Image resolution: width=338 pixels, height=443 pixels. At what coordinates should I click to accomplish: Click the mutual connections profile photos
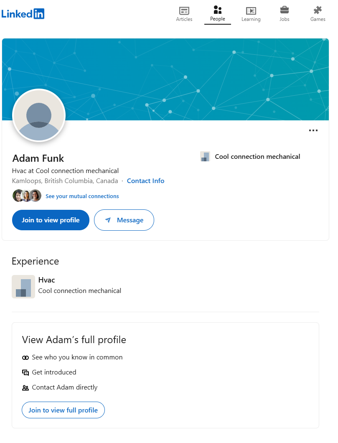pos(27,196)
